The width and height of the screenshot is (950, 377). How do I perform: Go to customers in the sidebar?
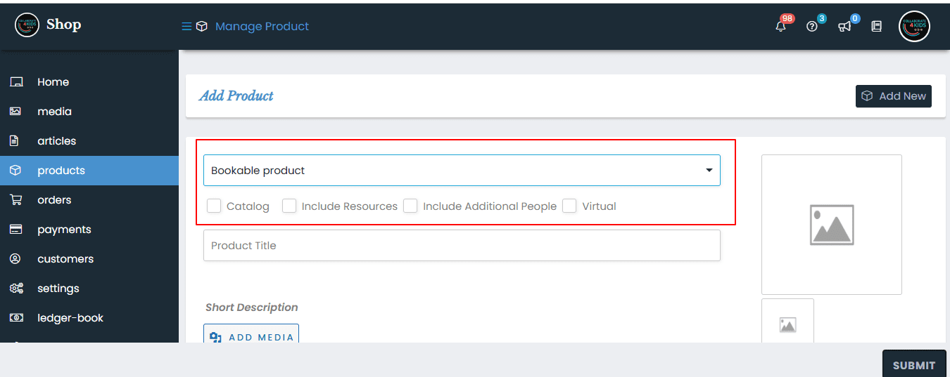(65, 259)
